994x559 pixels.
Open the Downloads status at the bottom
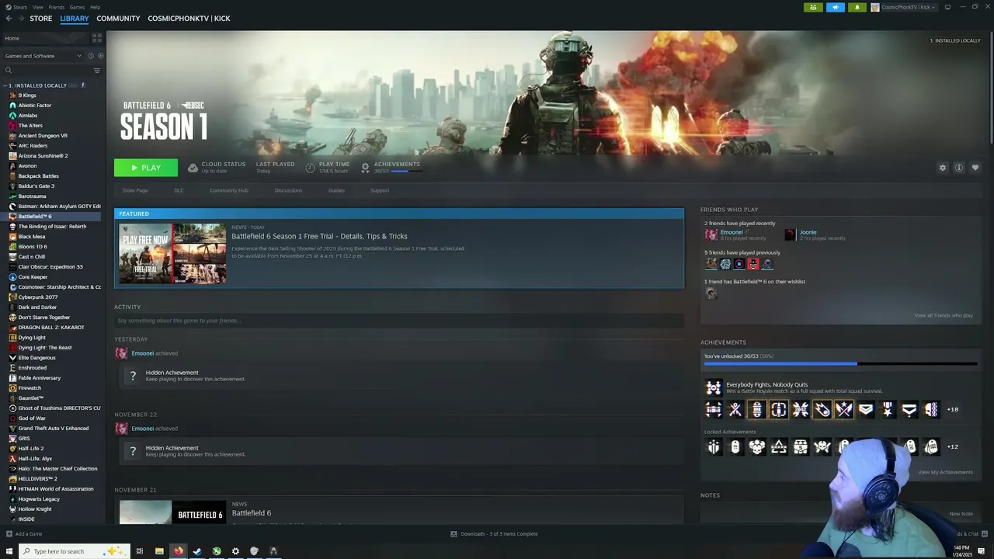tap(495, 534)
